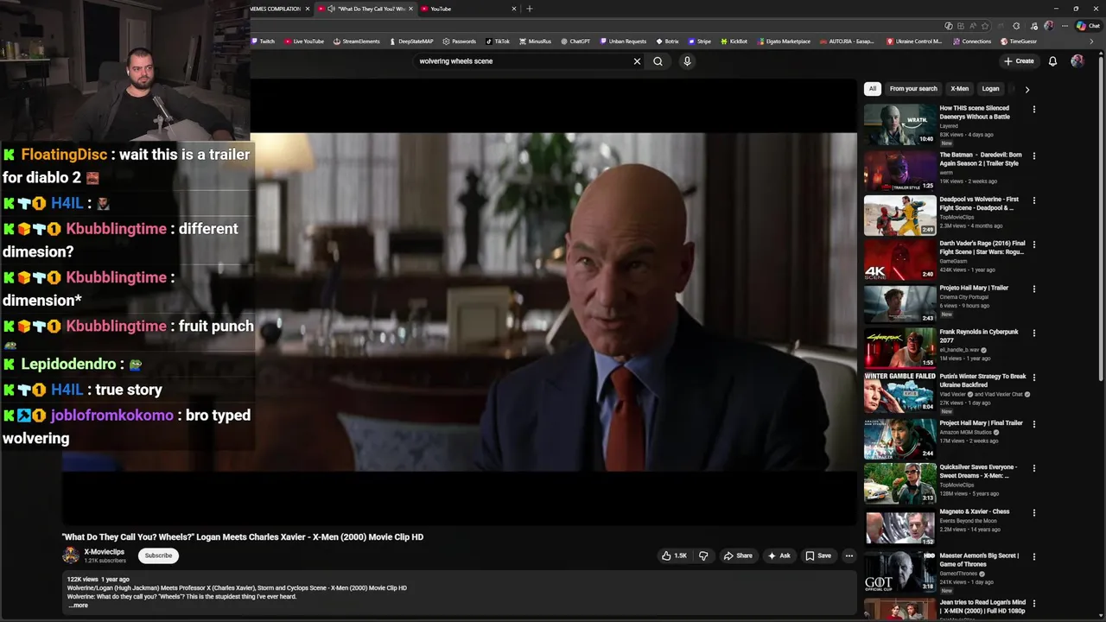Open the TikTok bookmark
Viewport: 1106px width, 622px height.
pyautogui.click(x=498, y=41)
